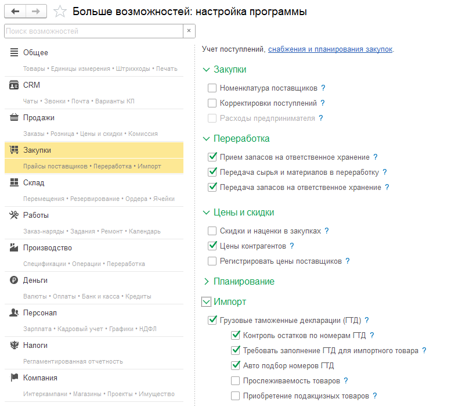Collapse the Переработка section

pyautogui.click(x=206, y=139)
